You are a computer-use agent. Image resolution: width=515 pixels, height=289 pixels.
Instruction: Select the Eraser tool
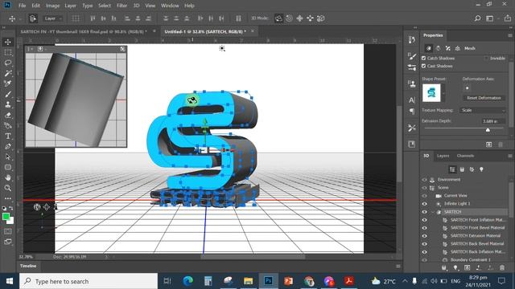(8, 115)
